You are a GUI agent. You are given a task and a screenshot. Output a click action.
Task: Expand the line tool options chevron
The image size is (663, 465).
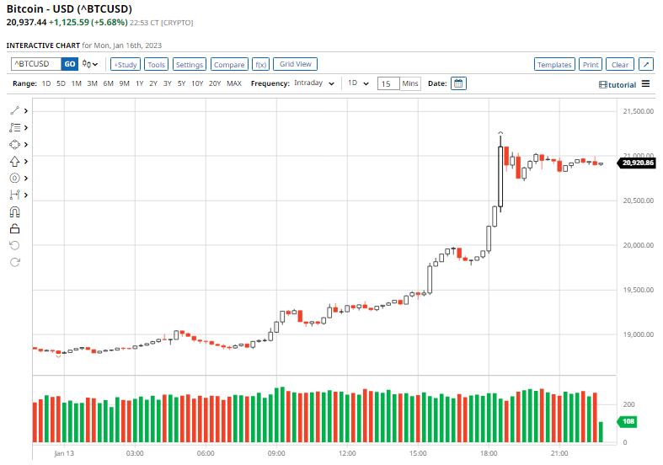click(x=26, y=110)
